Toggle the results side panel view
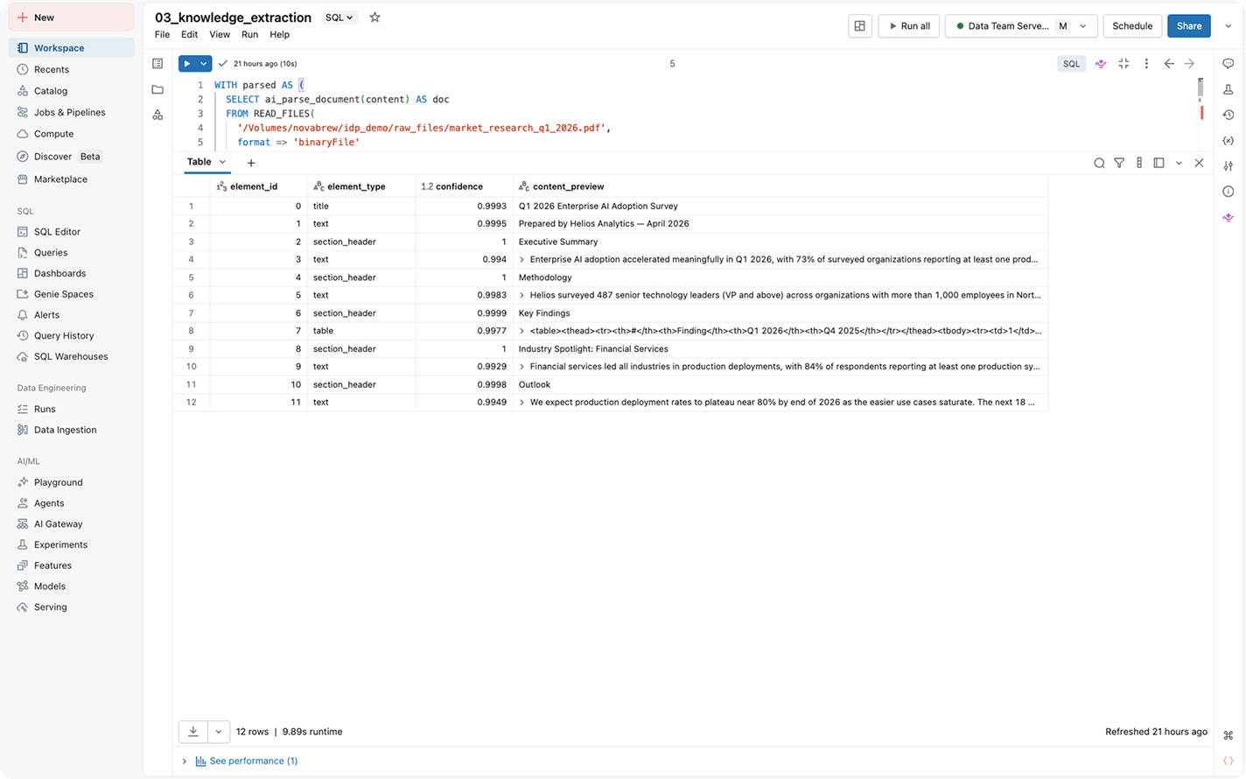The image size is (1246, 779). [1158, 163]
